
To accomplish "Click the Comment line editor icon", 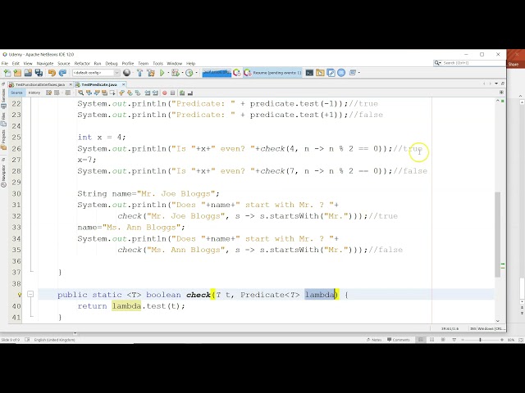I will tap(182, 93).
